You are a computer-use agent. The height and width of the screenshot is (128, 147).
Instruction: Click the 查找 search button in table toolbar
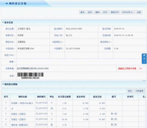[x=130, y=91]
